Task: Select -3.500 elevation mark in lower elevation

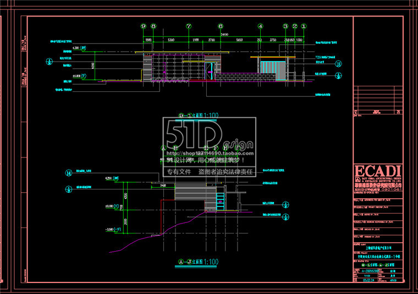Action: point(113,230)
